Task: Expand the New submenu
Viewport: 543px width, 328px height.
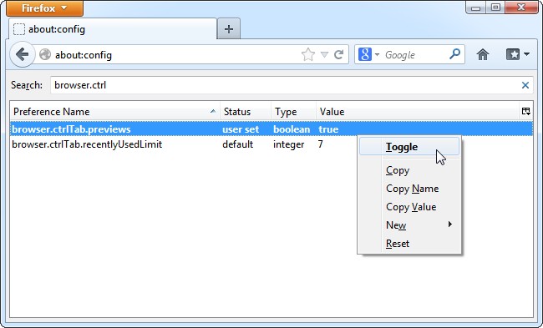Action: (409, 225)
